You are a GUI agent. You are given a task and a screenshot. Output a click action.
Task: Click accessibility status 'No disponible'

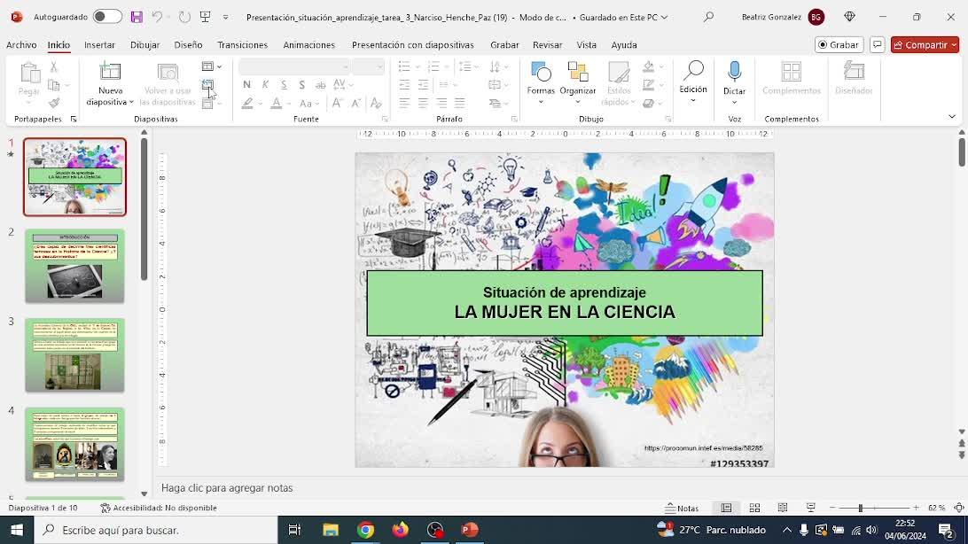pos(159,508)
